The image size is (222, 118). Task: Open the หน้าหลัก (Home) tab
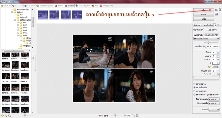(x=6, y=6)
